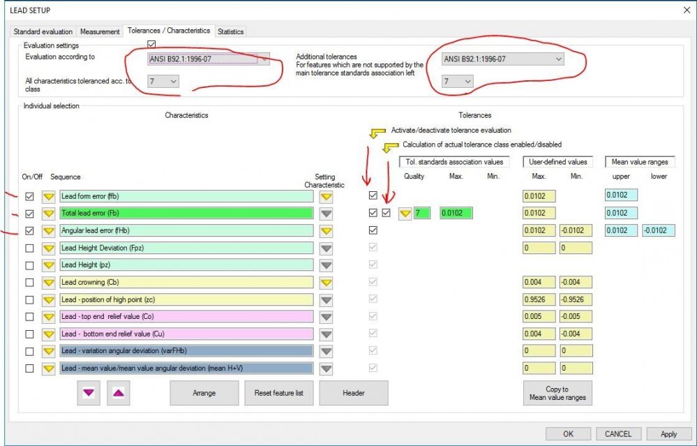The height and width of the screenshot is (446, 697).
Task: Click Copy to Mean value ranges button
Action: (557, 393)
